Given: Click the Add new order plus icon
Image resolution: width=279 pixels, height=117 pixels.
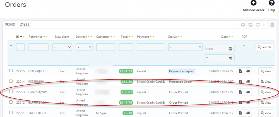Looking at the screenshot, I should [x=253, y=3].
